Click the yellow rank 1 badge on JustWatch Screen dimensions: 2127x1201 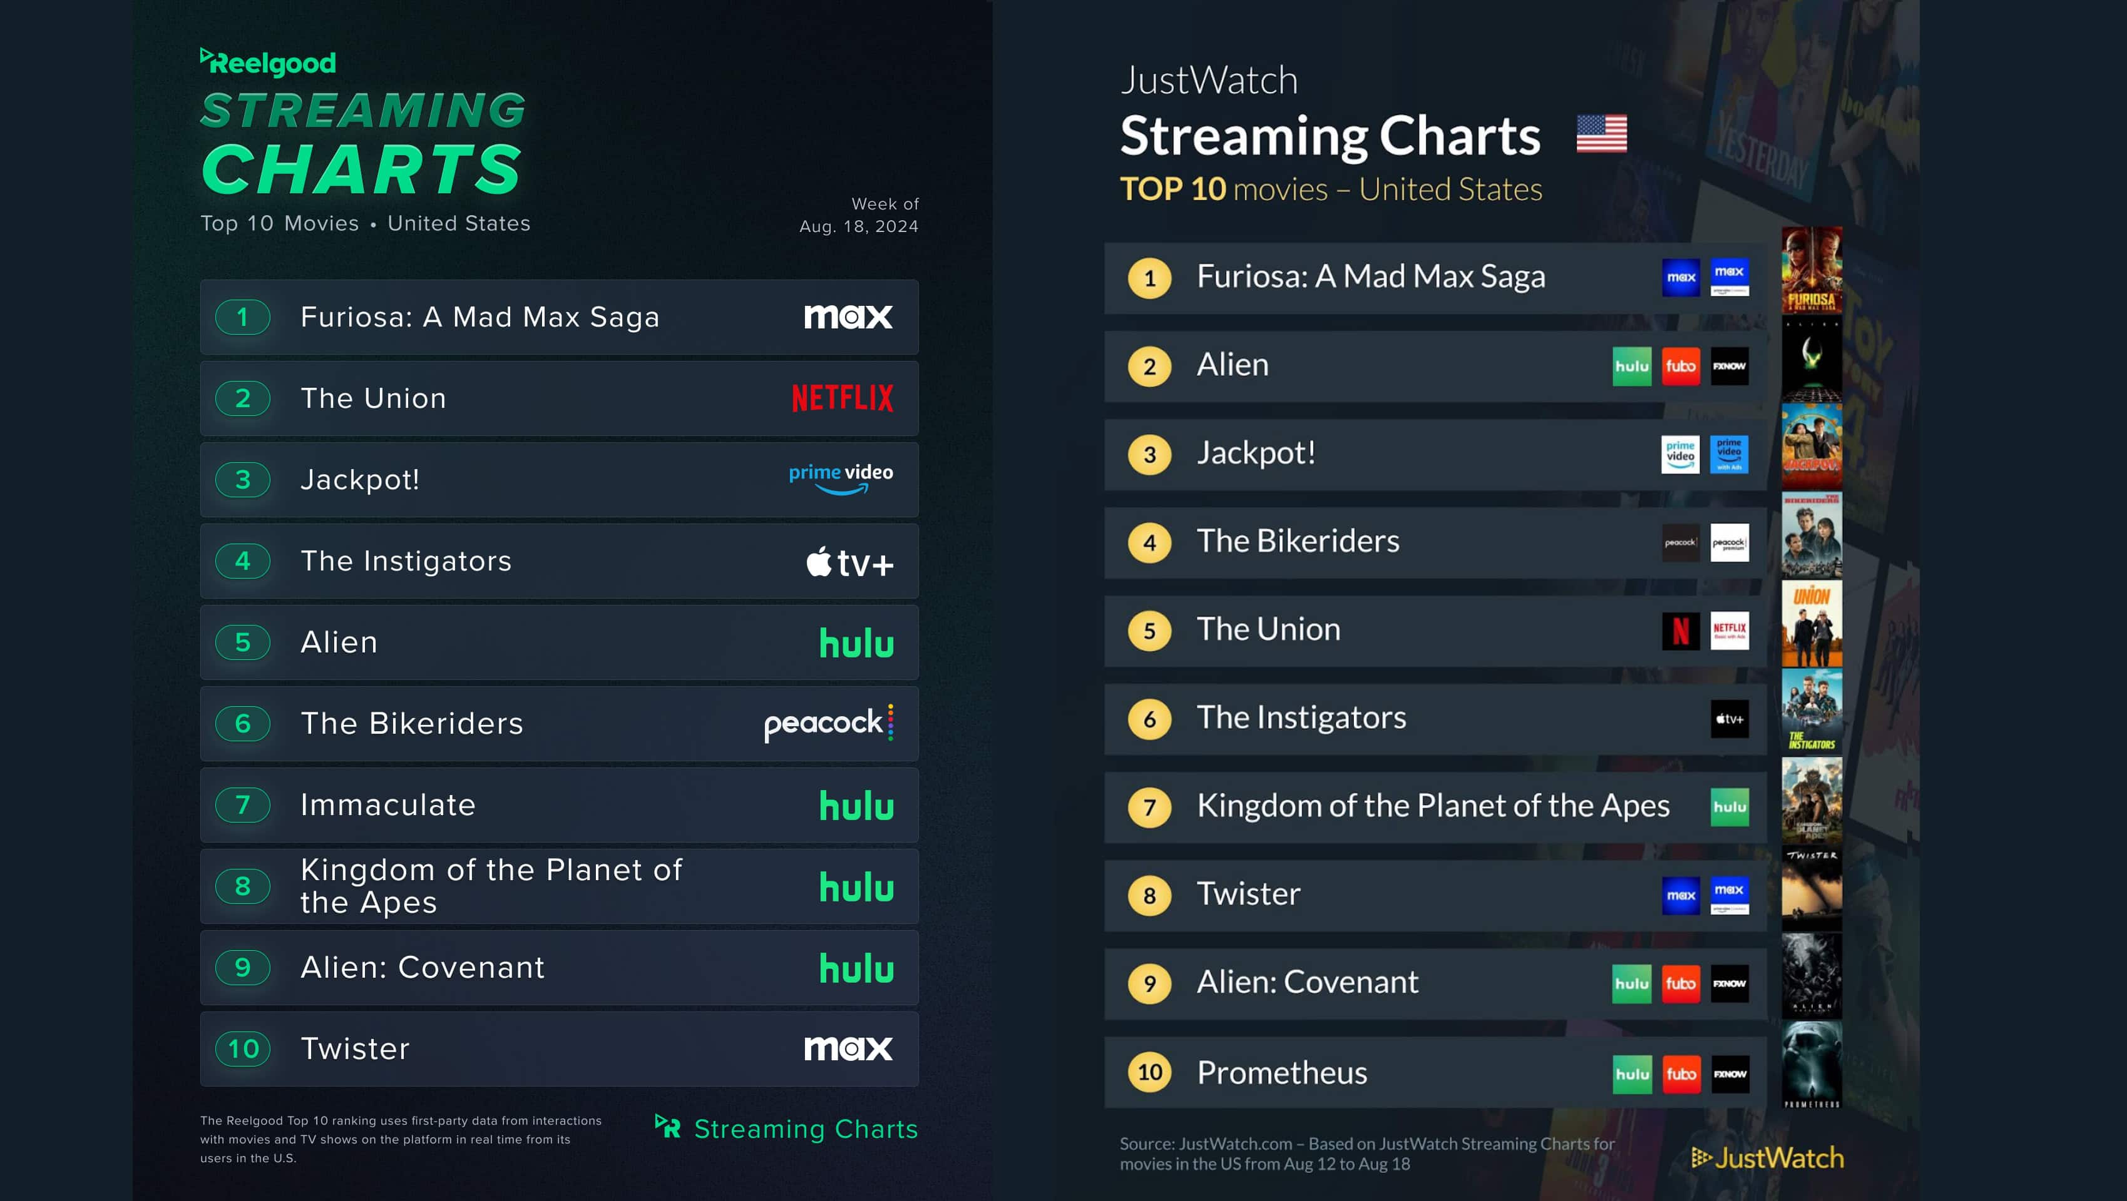(x=1149, y=278)
